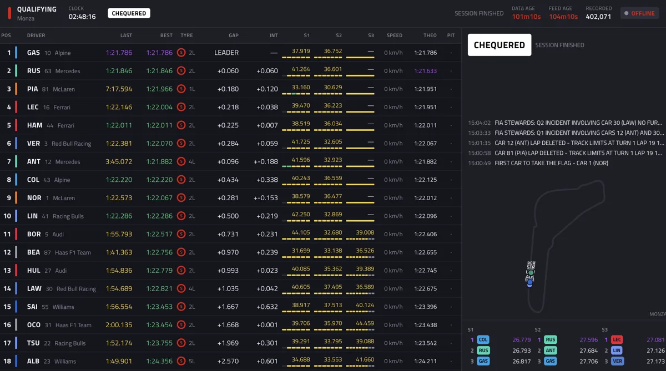The height and width of the screenshot is (371, 666).
Task: Click the soft tyre icon in BOR row
Action: point(181,234)
